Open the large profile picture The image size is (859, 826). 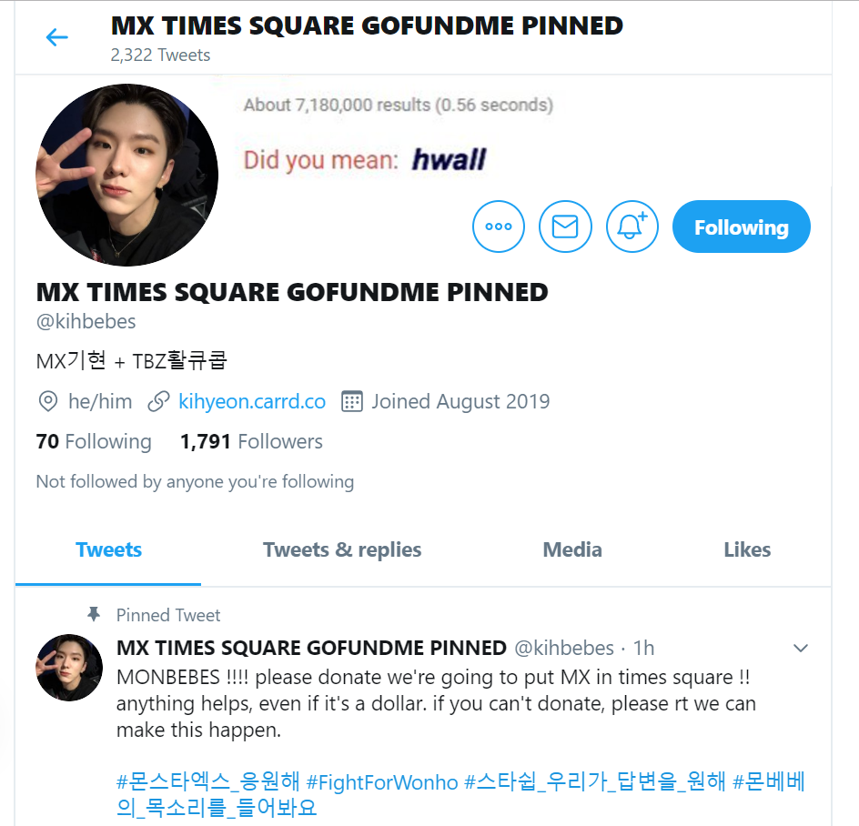tap(127, 176)
